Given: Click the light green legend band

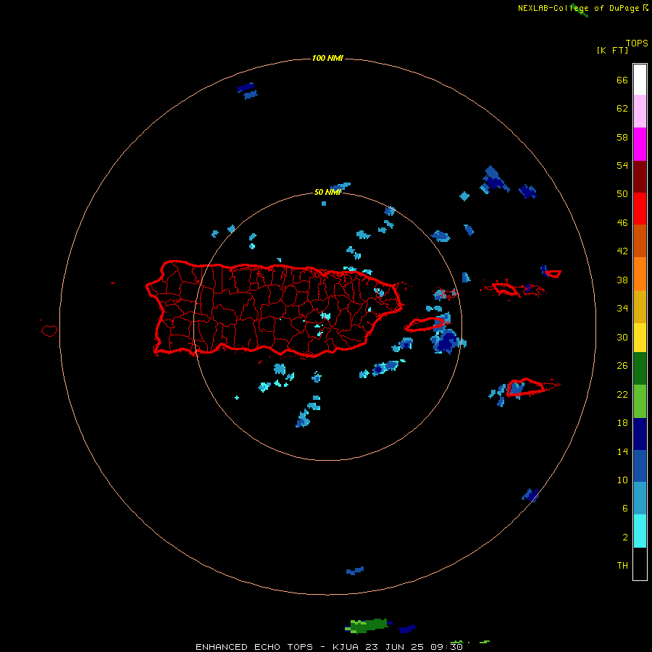Looking at the screenshot, I should point(640,401).
